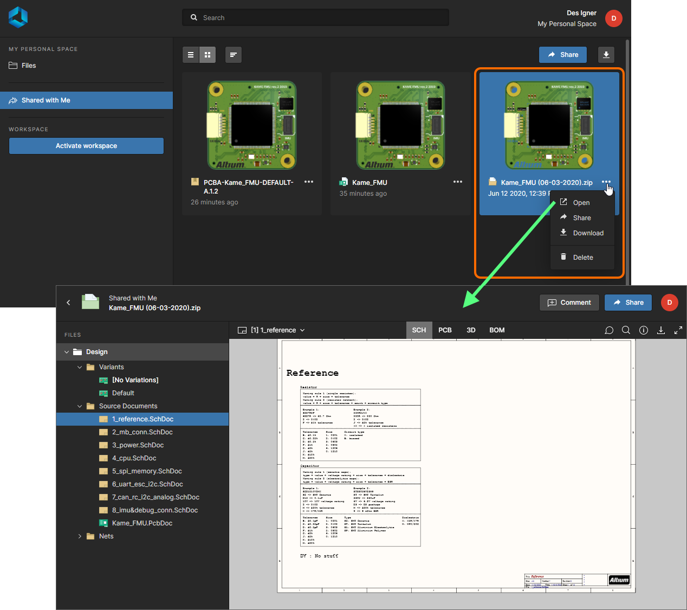Go back using the left arrow
687x610 pixels.
coord(68,303)
